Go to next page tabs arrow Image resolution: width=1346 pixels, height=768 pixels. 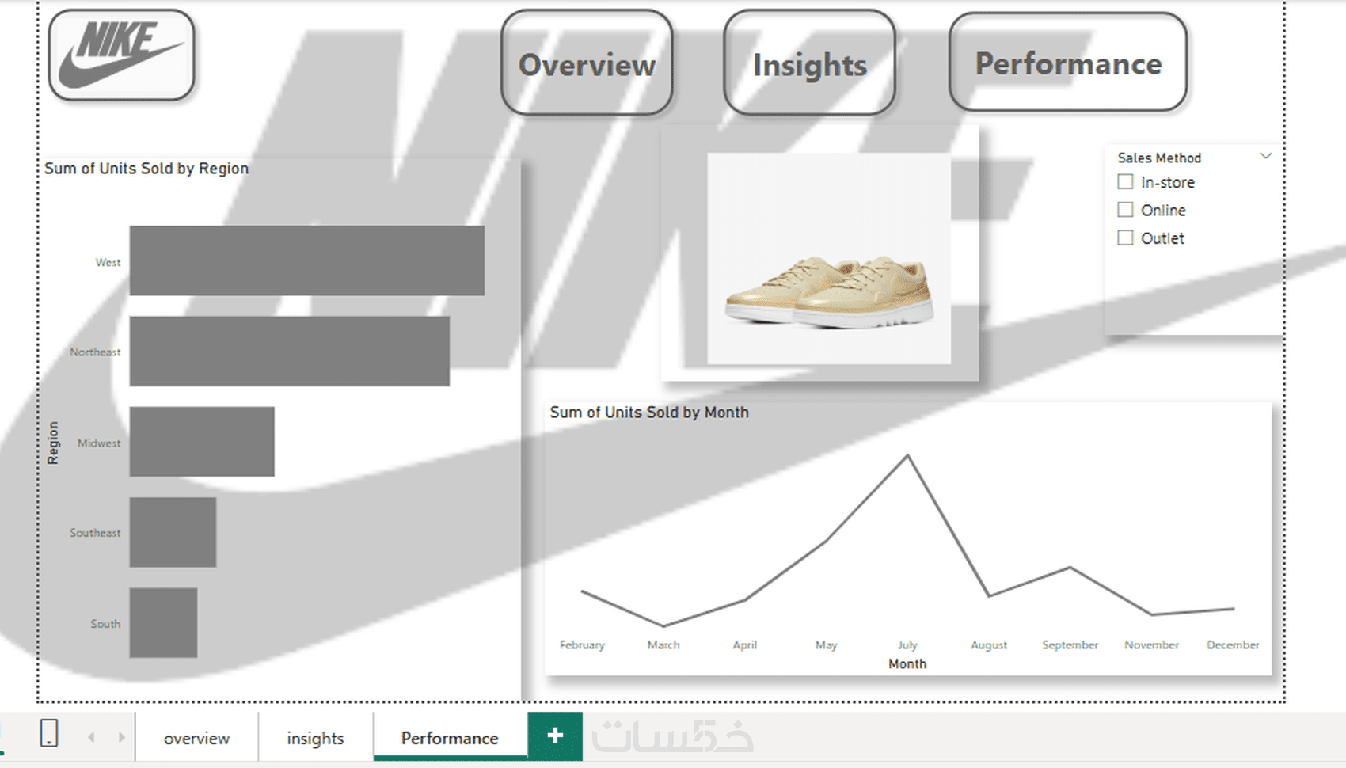(x=121, y=737)
